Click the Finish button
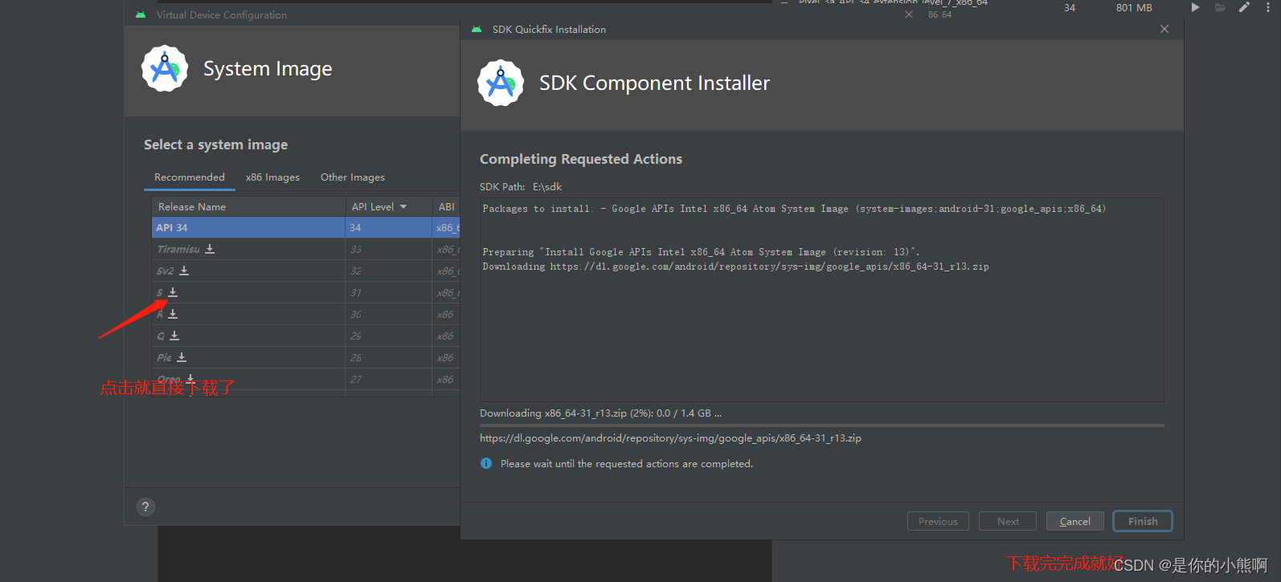The width and height of the screenshot is (1281, 582). 1143,521
